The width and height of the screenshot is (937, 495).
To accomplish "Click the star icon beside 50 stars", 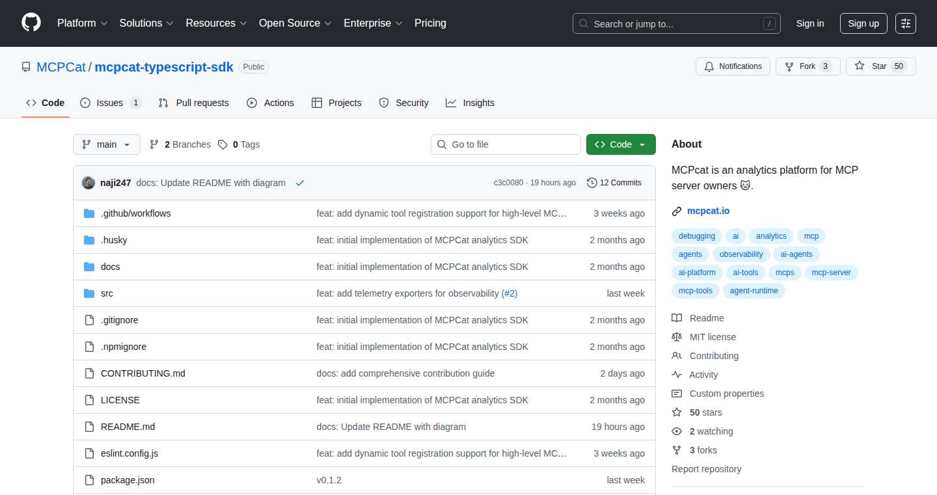I will (677, 412).
